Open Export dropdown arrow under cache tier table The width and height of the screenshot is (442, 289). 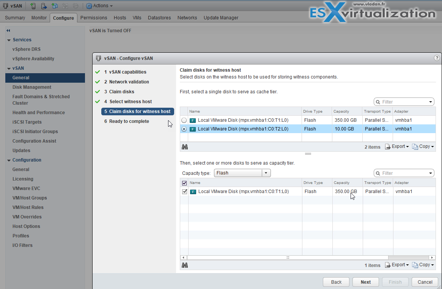(x=407, y=147)
